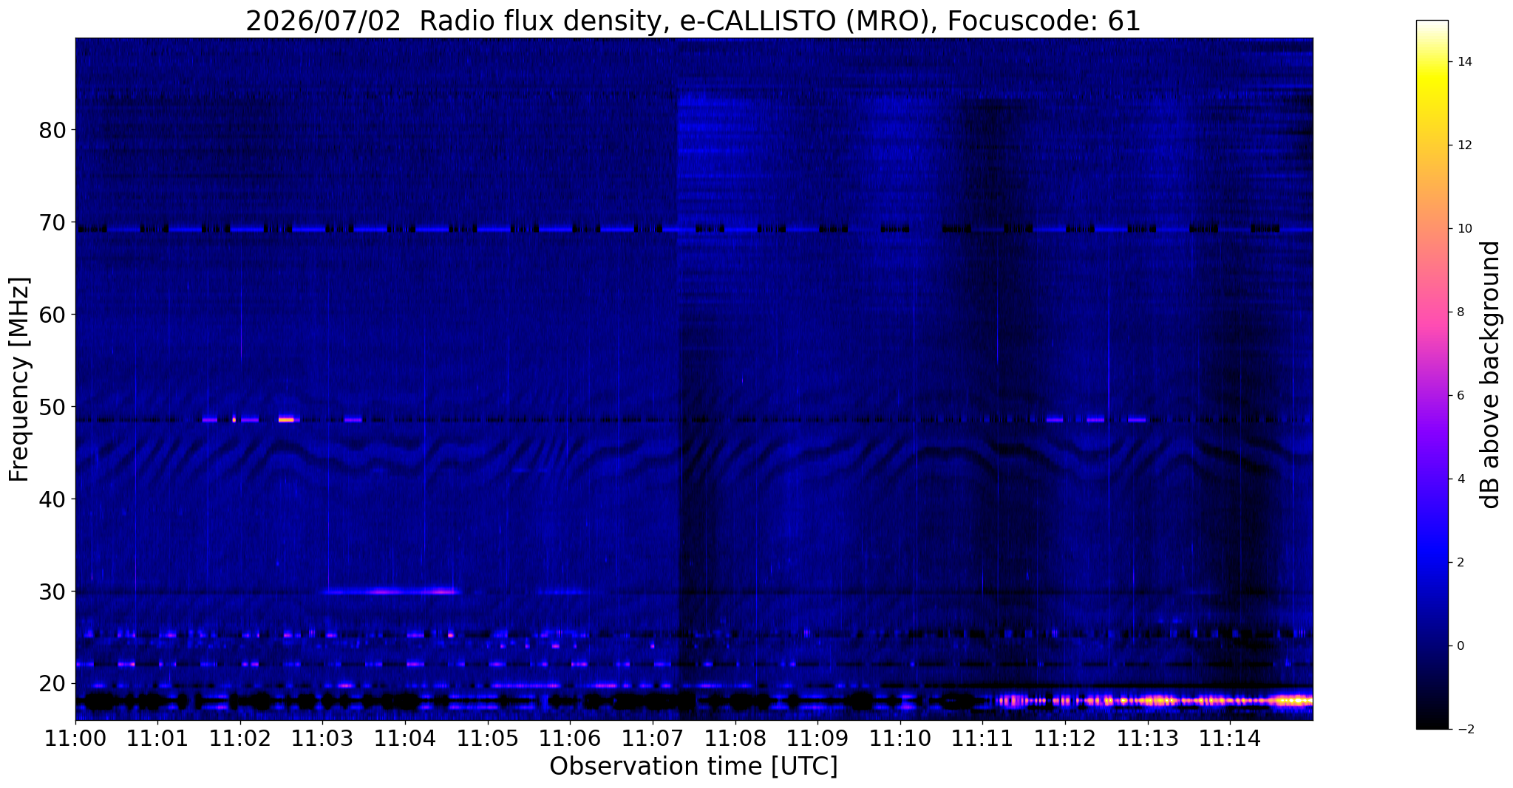
Task: Click the 11:04 time axis label
Action: coord(405,739)
